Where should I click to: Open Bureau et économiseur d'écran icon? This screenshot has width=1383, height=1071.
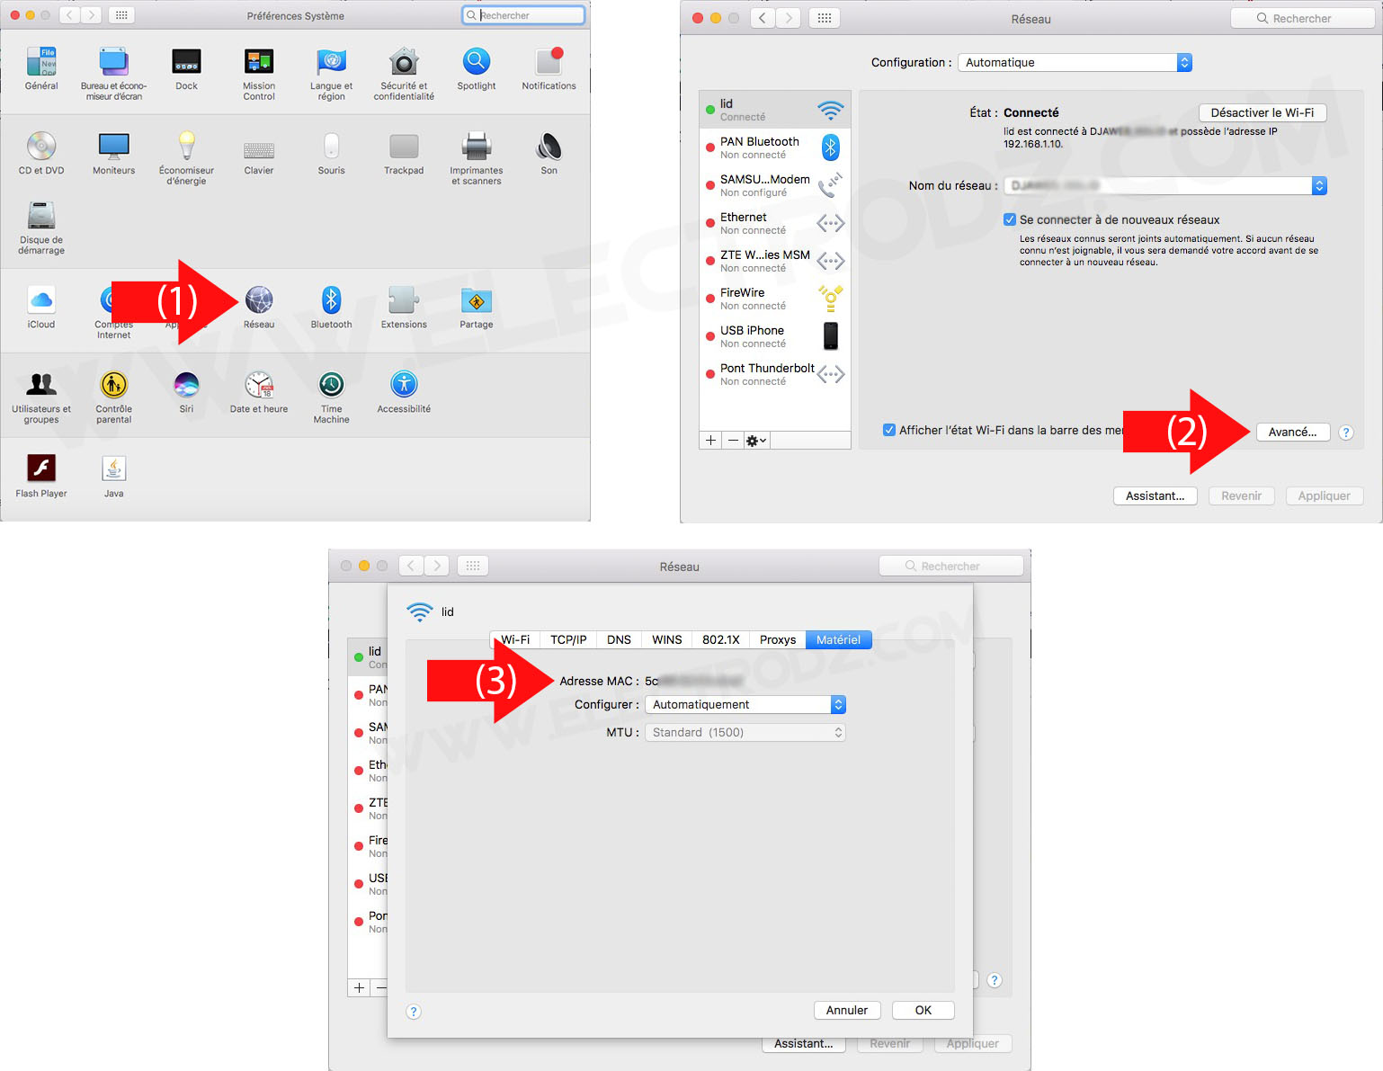tap(113, 62)
